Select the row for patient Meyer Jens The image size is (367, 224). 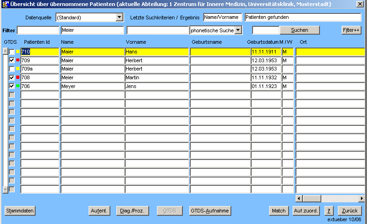(92, 86)
